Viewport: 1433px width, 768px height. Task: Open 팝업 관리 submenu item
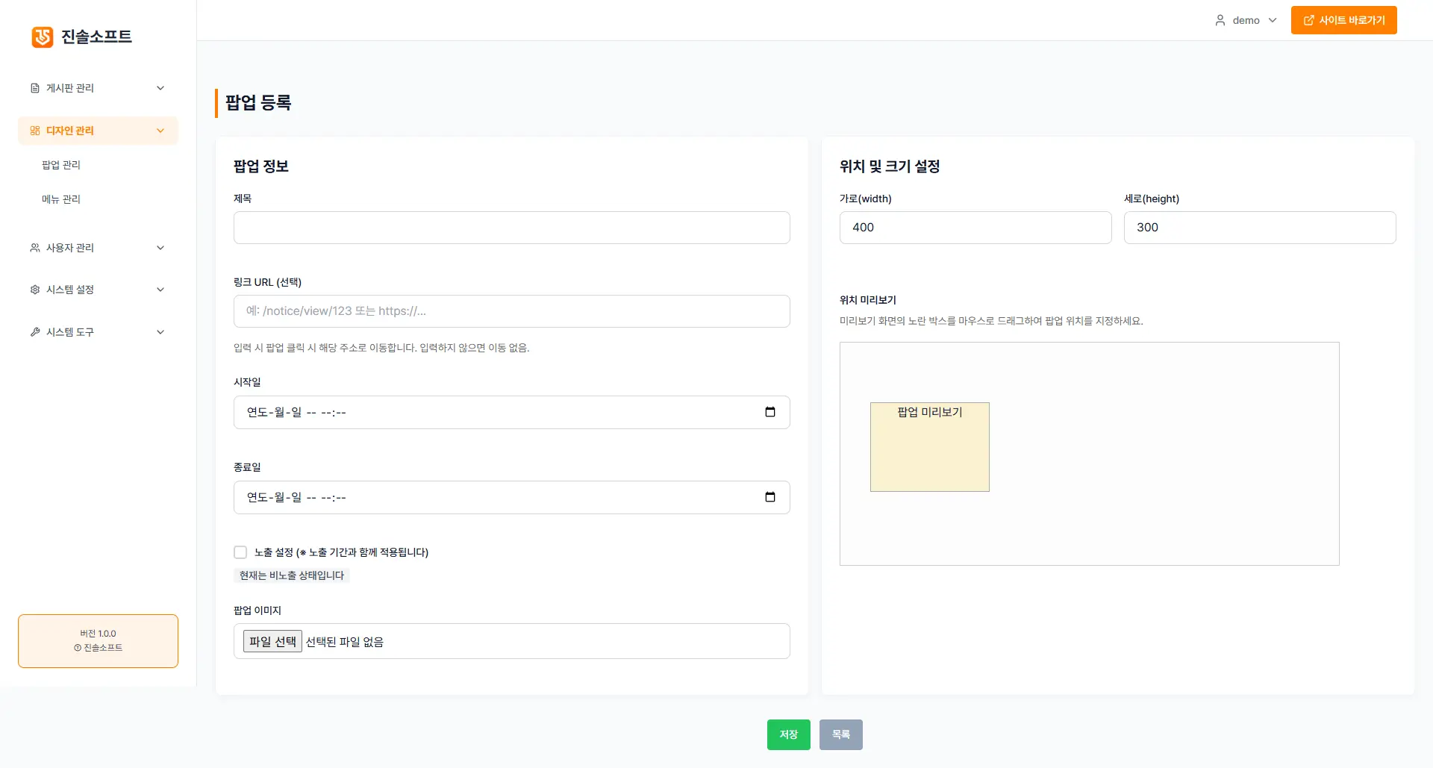click(x=61, y=165)
